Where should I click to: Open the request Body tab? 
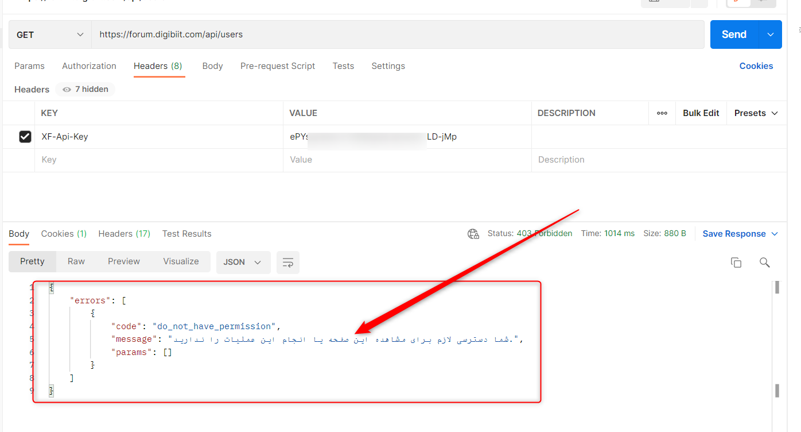212,66
